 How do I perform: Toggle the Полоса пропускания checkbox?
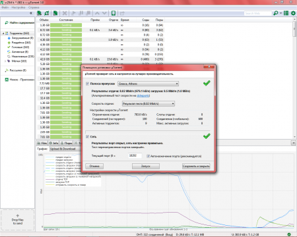pos(87,84)
